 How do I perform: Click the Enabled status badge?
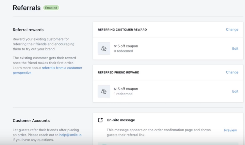[x=51, y=8]
